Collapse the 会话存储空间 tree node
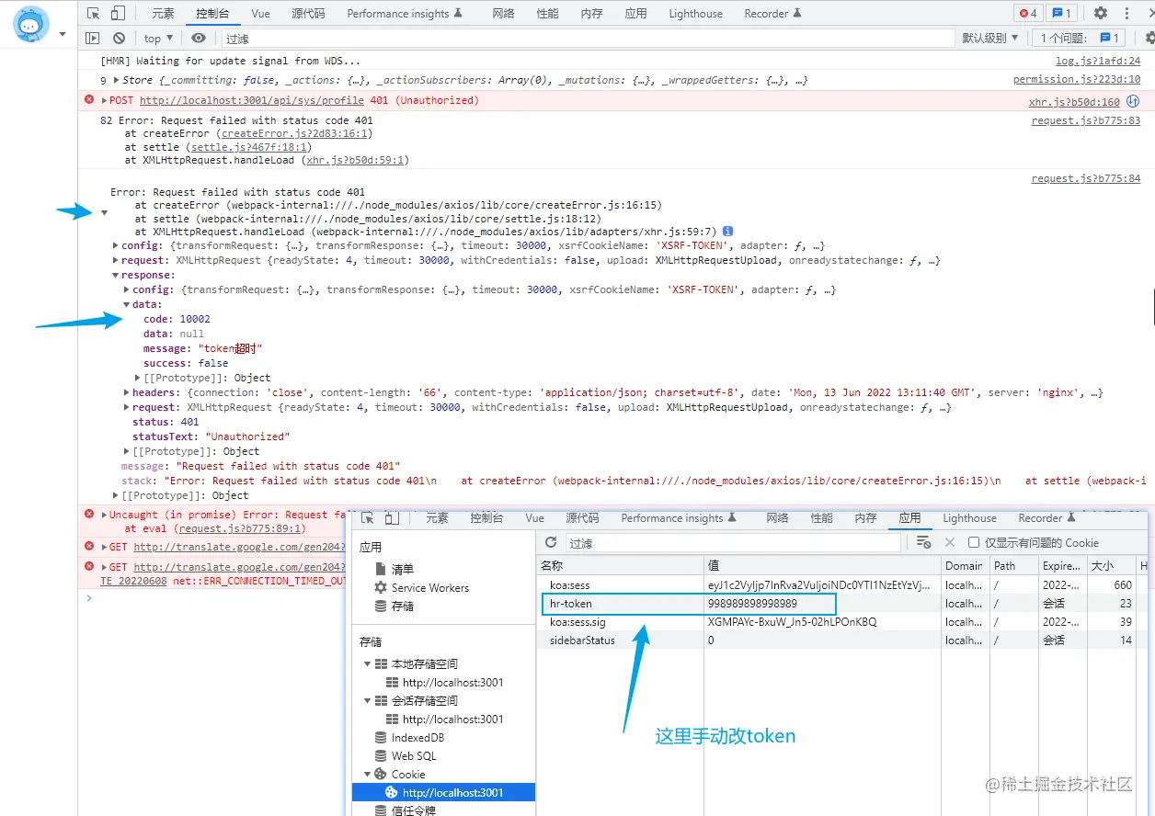Image resolution: width=1155 pixels, height=816 pixels. coord(368,701)
